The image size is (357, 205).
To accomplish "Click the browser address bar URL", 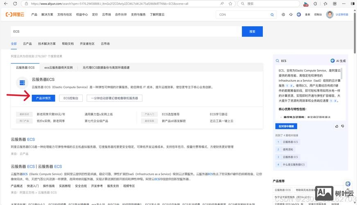I will click(109, 4).
